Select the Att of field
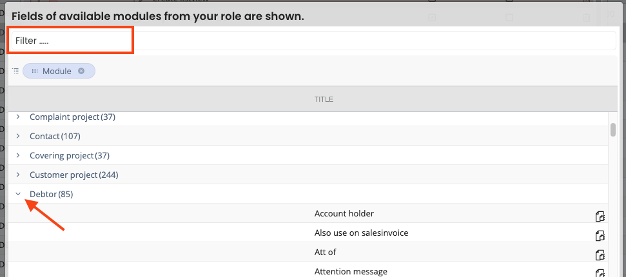Viewport: 626px width, 277px height. 326,253
